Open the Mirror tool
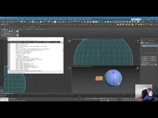Screen dimensions: 158x118 [x=82, y=22]
